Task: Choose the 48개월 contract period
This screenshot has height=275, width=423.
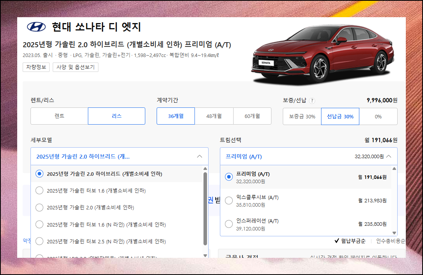Action: 214,116
